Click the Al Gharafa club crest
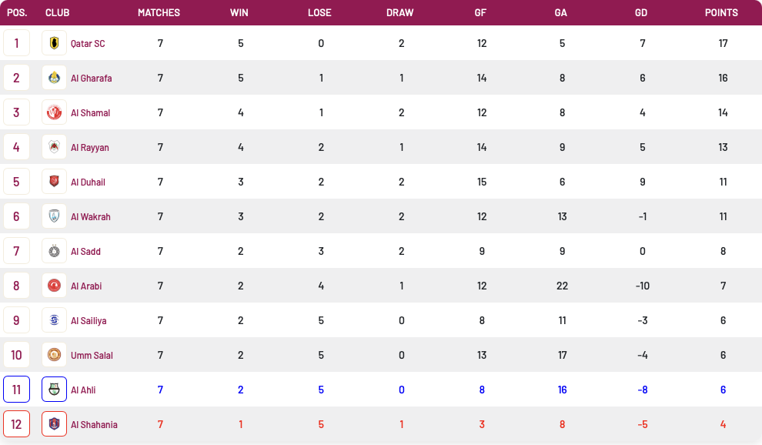Viewport: 762px width, 445px height. pyautogui.click(x=54, y=77)
